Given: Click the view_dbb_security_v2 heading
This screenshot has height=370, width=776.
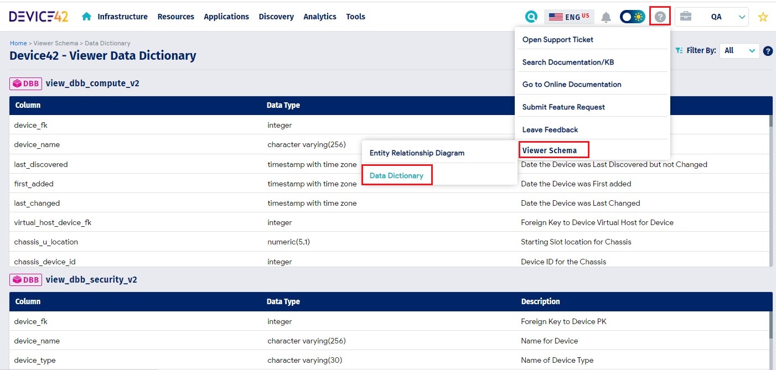Looking at the screenshot, I should click(91, 280).
